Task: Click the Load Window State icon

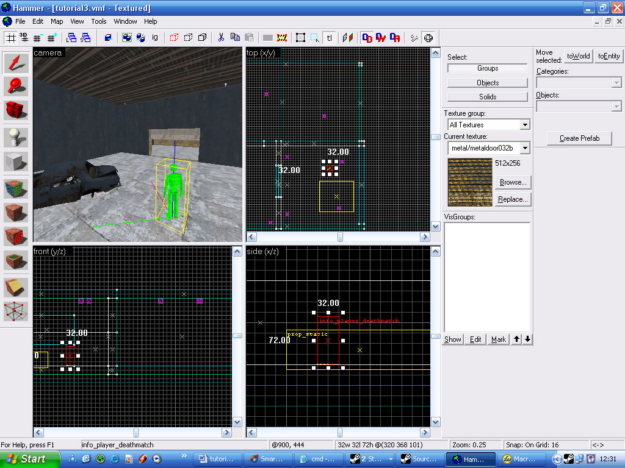Action: pyautogui.click(x=71, y=38)
